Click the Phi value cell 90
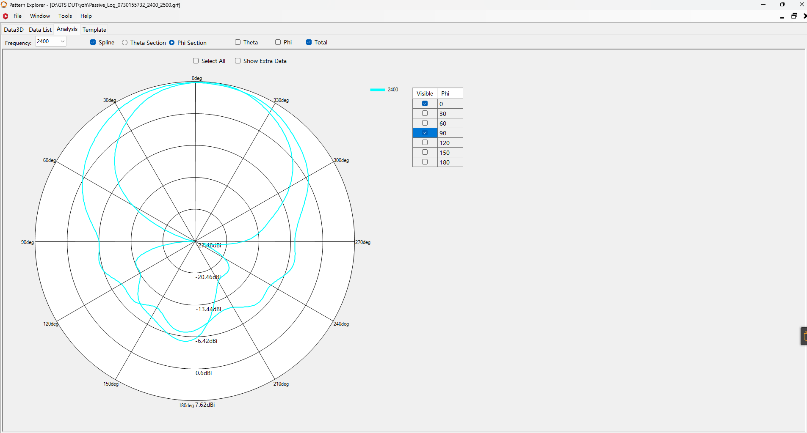The width and height of the screenshot is (807, 433). click(450, 133)
